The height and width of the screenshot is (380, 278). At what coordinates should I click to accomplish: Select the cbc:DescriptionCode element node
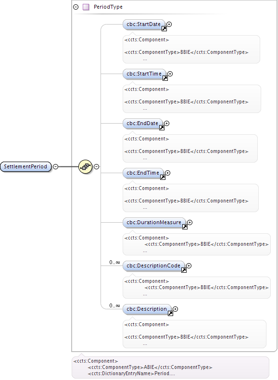point(153,266)
